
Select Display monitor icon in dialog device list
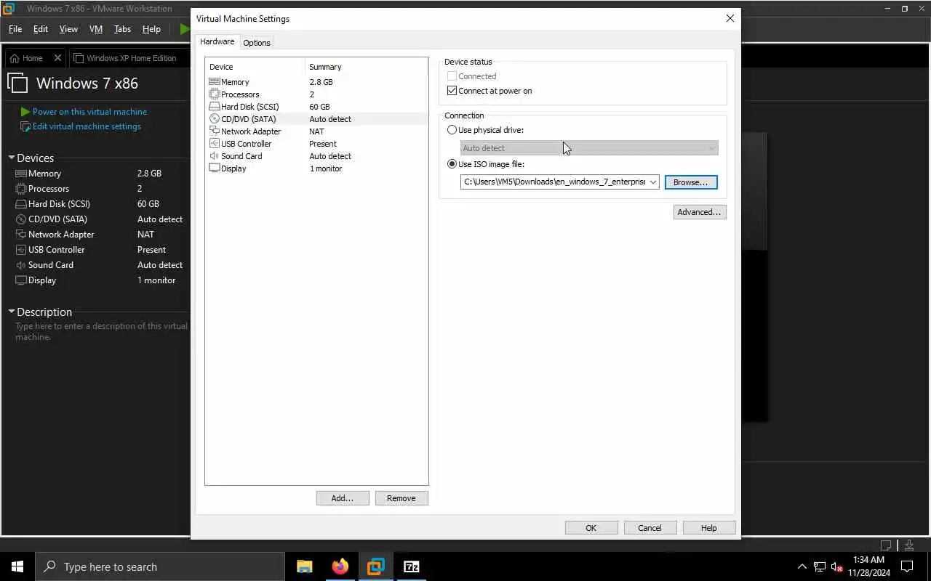point(214,168)
